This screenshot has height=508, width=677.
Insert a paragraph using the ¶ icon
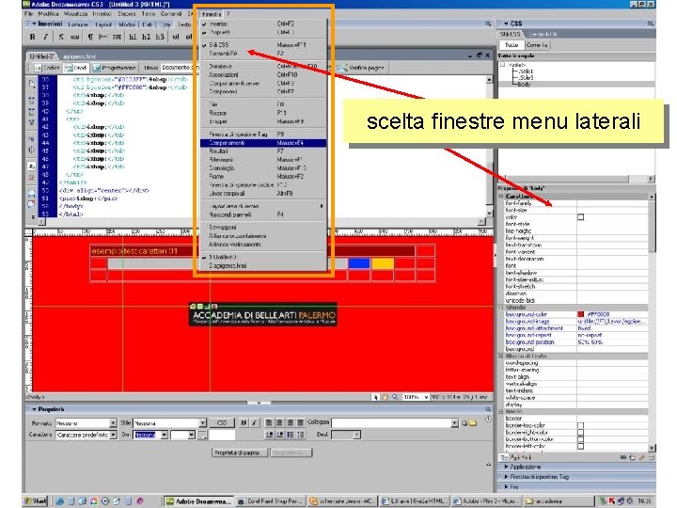(x=90, y=37)
